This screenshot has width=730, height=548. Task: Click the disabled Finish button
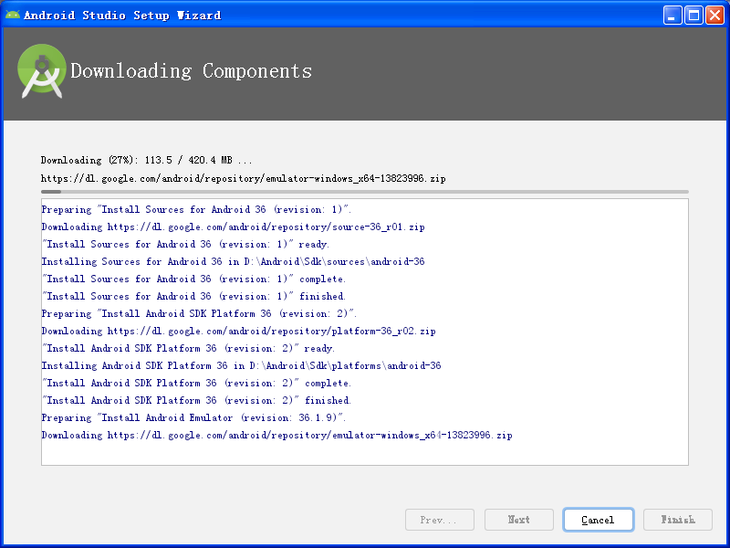coord(678,520)
